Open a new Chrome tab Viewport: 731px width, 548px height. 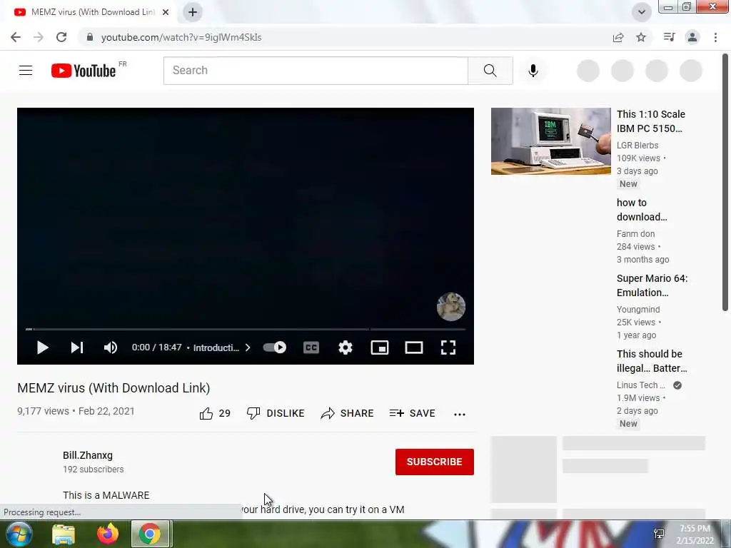(x=193, y=12)
